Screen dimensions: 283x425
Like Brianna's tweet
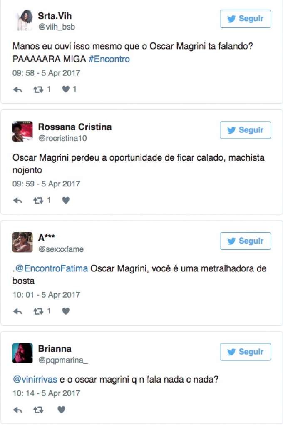coord(62,410)
